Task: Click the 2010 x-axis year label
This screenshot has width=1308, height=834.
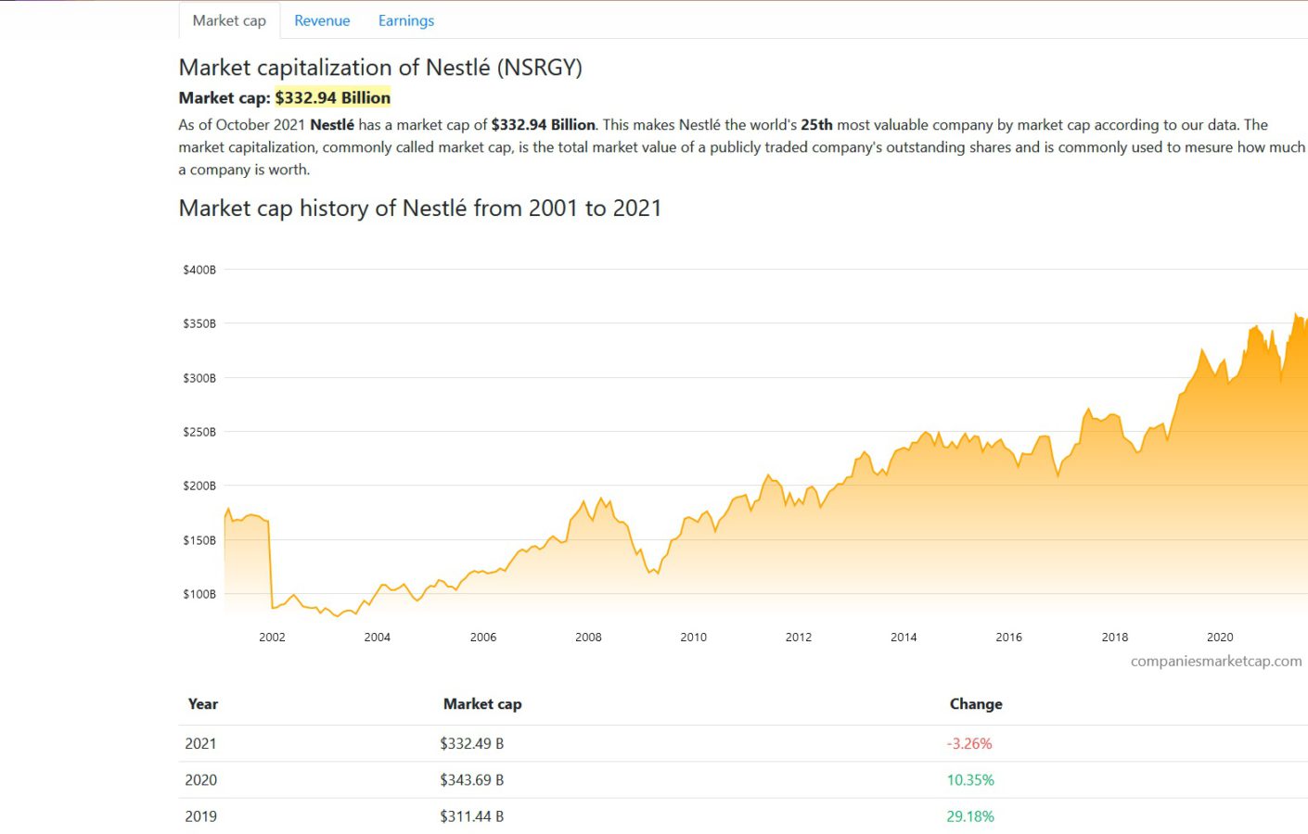Action: 693,637
